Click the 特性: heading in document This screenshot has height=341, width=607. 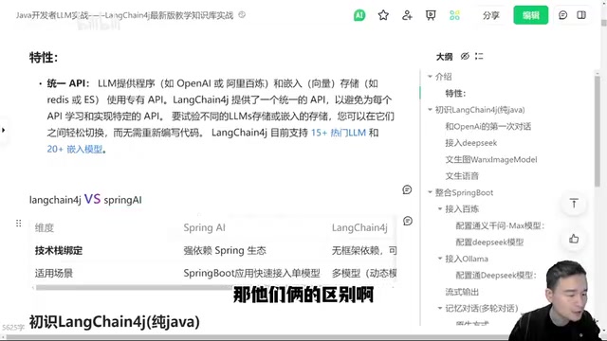44,58
